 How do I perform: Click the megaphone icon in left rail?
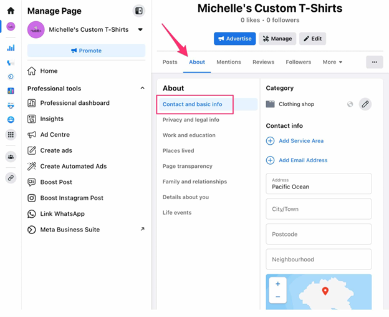point(11,62)
